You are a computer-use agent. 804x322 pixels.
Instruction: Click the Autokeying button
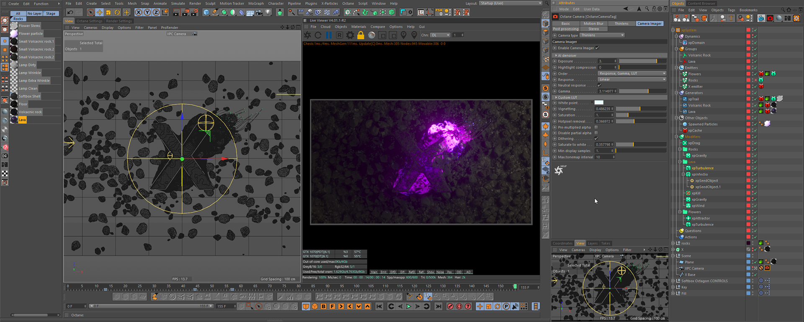coord(459,307)
